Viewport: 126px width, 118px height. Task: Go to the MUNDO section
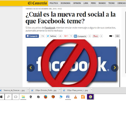point(102,3)
